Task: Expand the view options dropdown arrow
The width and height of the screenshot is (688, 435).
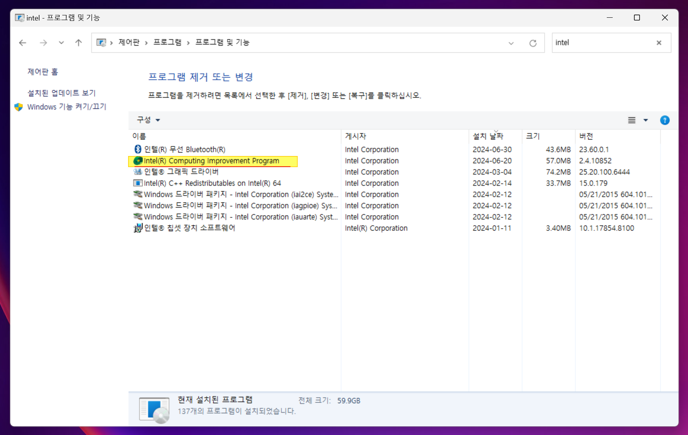Action: coord(646,120)
